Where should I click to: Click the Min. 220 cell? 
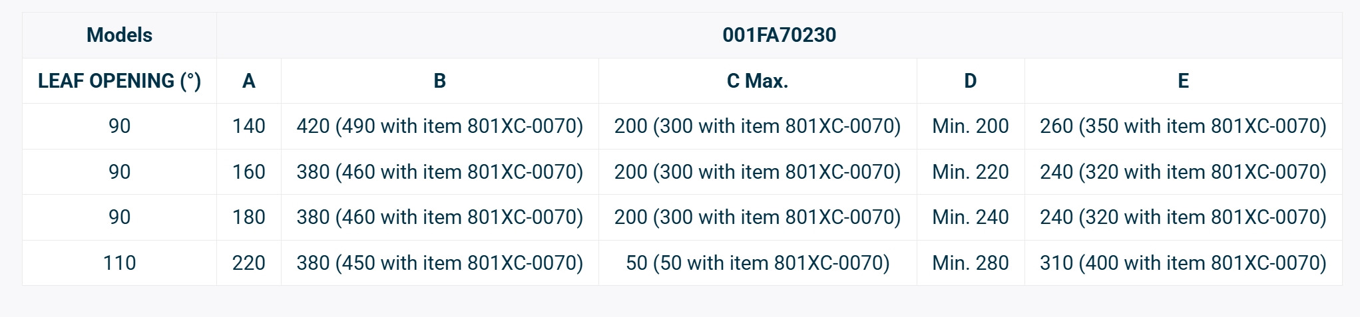click(970, 172)
